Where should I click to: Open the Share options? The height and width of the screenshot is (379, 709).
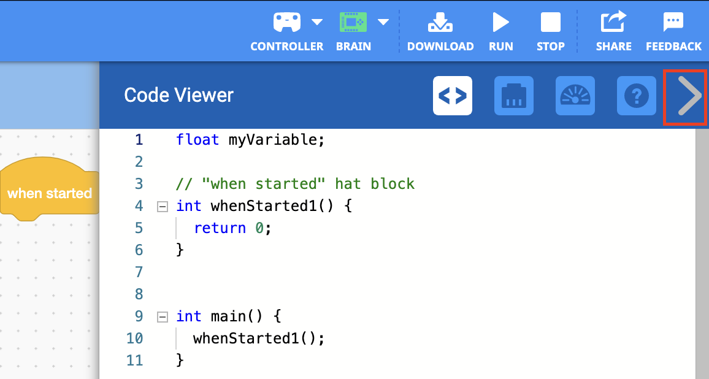pos(613,23)
